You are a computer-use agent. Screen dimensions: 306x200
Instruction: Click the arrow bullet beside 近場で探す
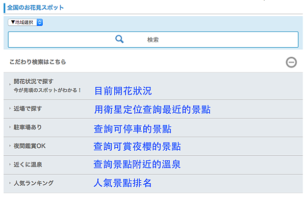pyautogui.click(x=10, y=108)
